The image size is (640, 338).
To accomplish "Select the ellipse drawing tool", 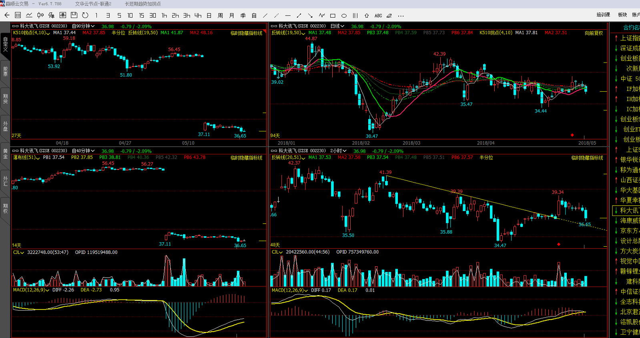I will (x=344, y=16).
